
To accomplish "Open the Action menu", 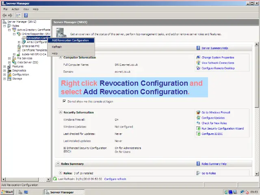I will (x=15, y=9).
